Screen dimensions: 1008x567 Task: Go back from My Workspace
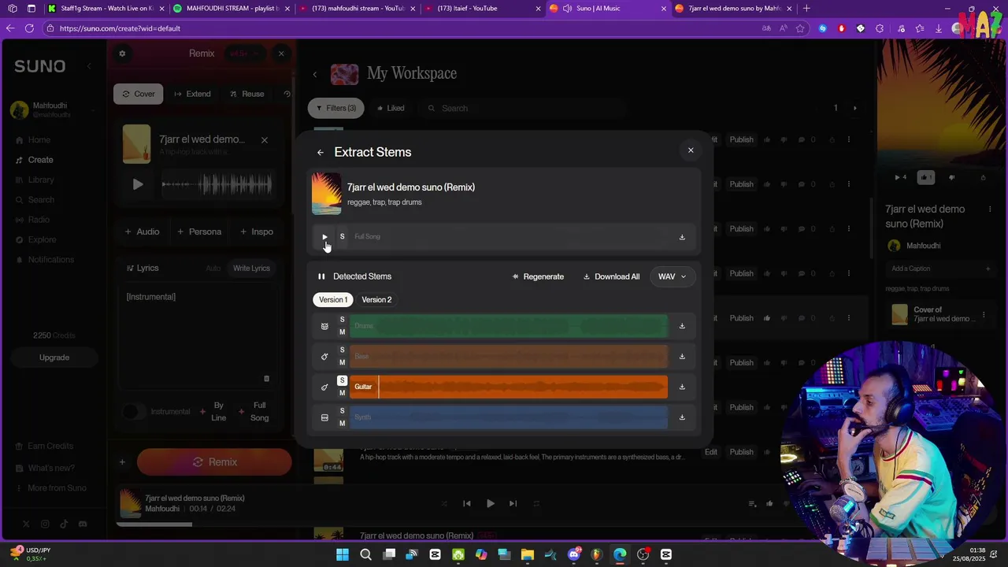point(315,75)
